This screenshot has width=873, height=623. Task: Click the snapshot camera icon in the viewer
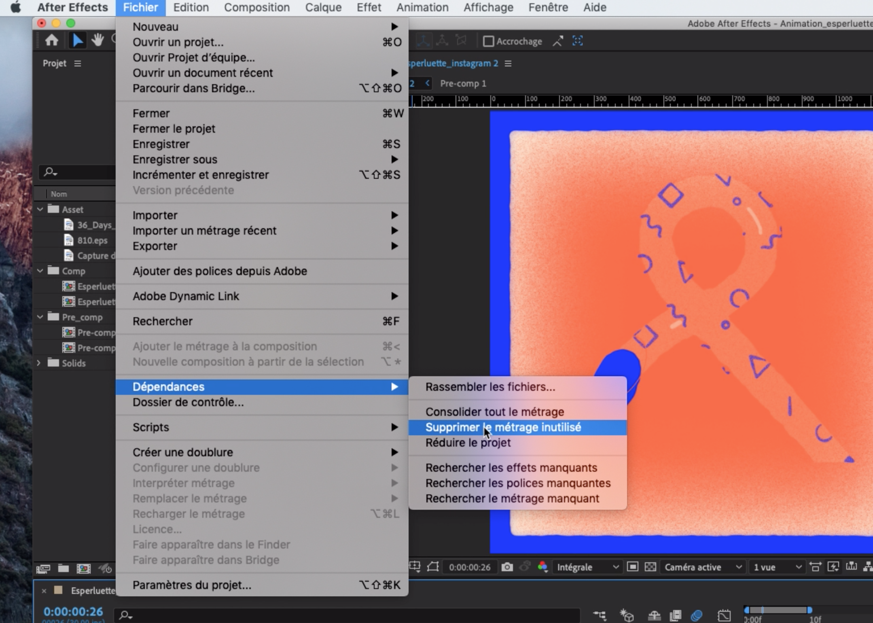pos(507,567)
